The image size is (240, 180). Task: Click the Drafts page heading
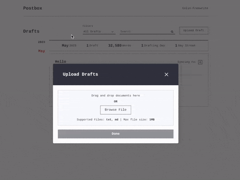(31, 31)
